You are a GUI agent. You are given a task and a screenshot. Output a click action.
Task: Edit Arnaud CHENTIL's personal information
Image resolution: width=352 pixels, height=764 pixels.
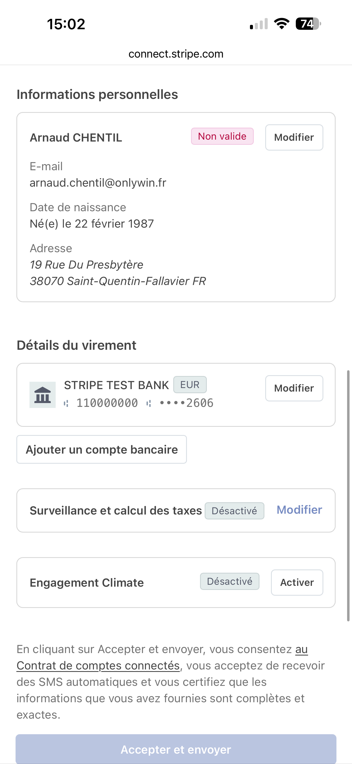click(x=294, y=137)
